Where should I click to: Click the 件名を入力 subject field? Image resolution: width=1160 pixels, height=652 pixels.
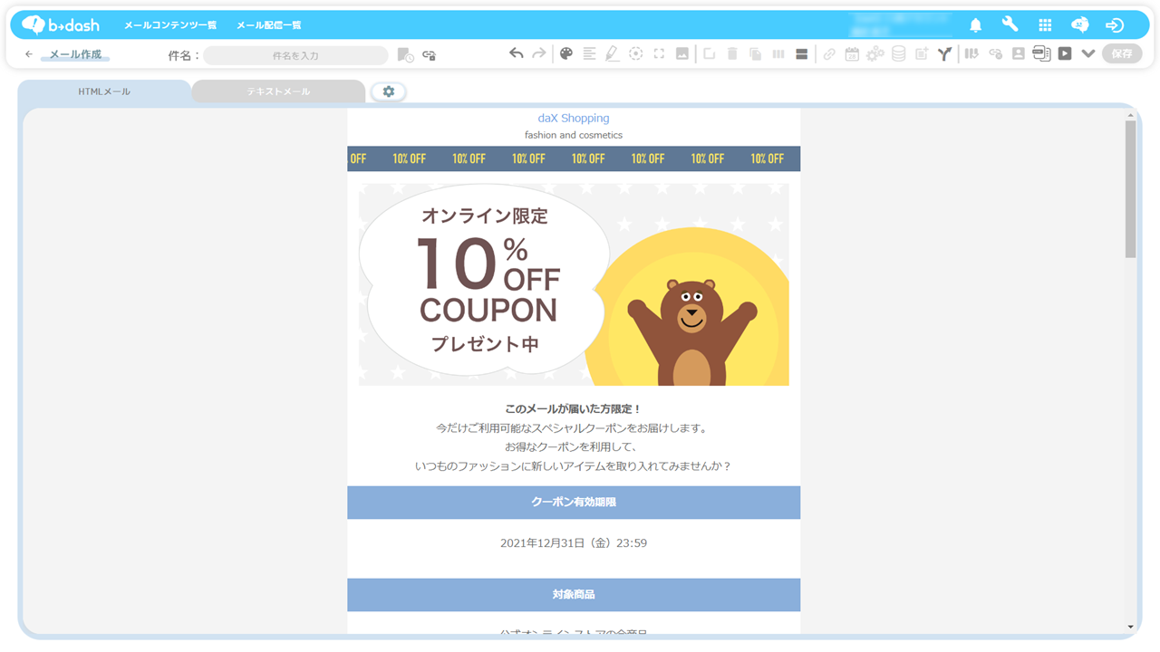295,55
